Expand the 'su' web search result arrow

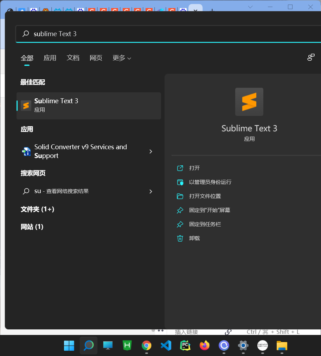pyautogui.click(x=151, y=191)
